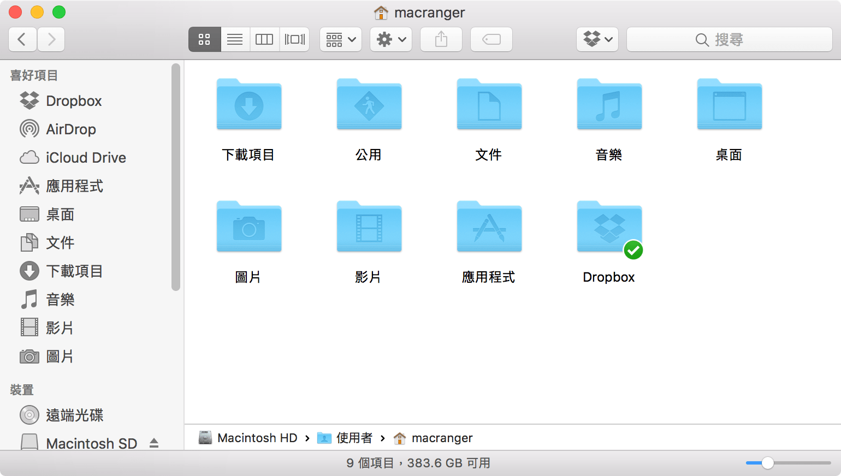Switch to Cover Flow view
The width and height of the screenshot is (841, 476).
coord(294,39)
